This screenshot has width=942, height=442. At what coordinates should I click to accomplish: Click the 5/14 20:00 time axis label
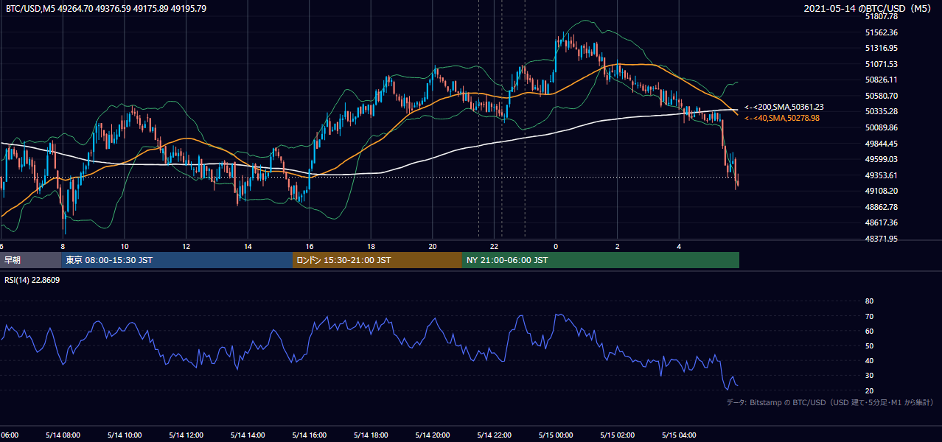click(x=433, y=435)
